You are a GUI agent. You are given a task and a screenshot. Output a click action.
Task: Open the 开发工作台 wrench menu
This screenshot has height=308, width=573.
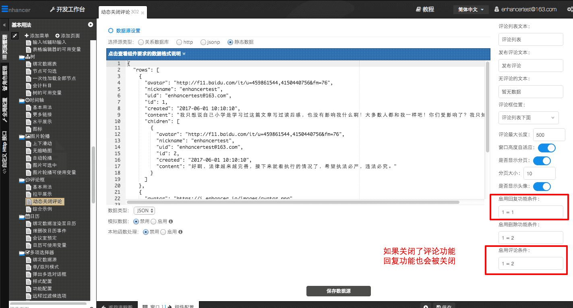pyautogui.click(x=67, y=9)
